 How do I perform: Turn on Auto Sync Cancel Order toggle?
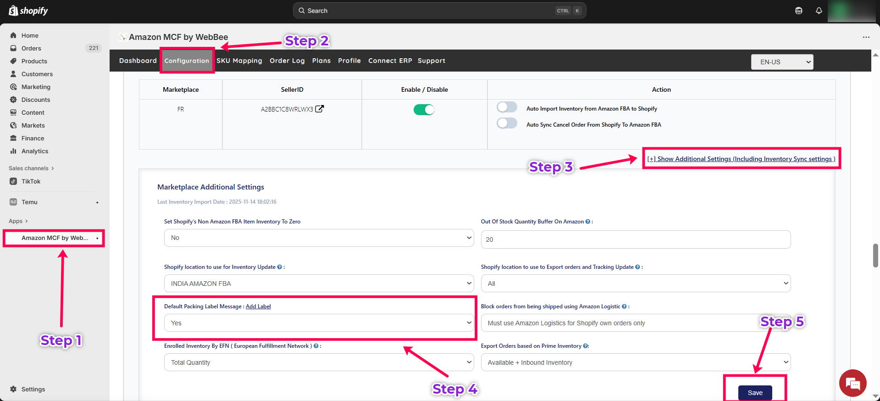[507, 123]
